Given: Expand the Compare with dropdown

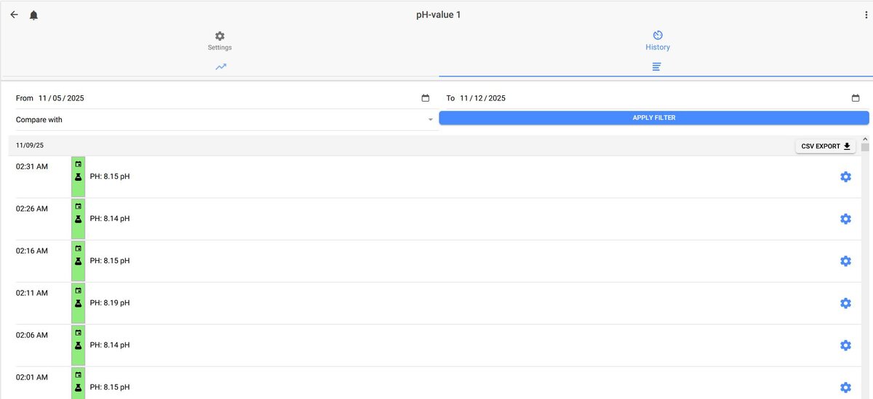Looking at the screenshot, I should coord(225,119).
